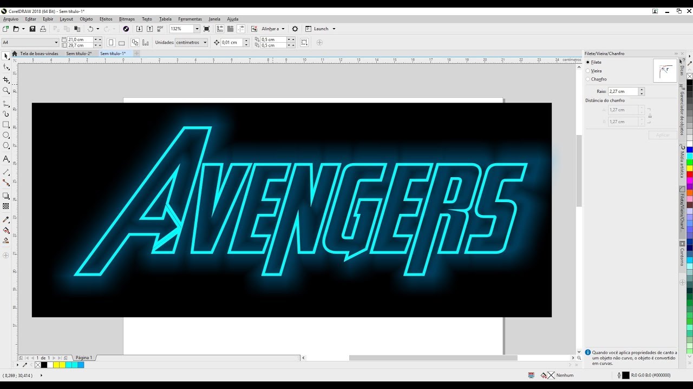Image resolution: width=693 pixels, height=389 pixels.
Task: Set page to portrait orientation
Action: [111, 43]
